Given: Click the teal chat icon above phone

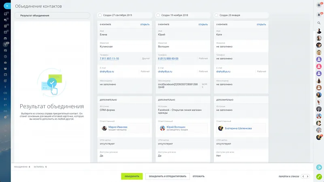Looking at the screenshot, I should tap(319, 167).
